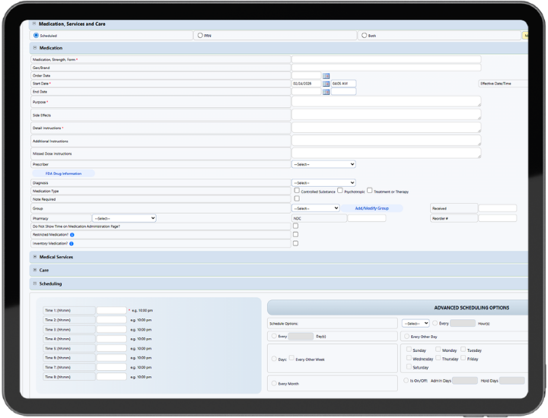Viewport: 548px width, 418px height.
Task: Open the Diagnosis dropdown
Action: click(323, 183)
